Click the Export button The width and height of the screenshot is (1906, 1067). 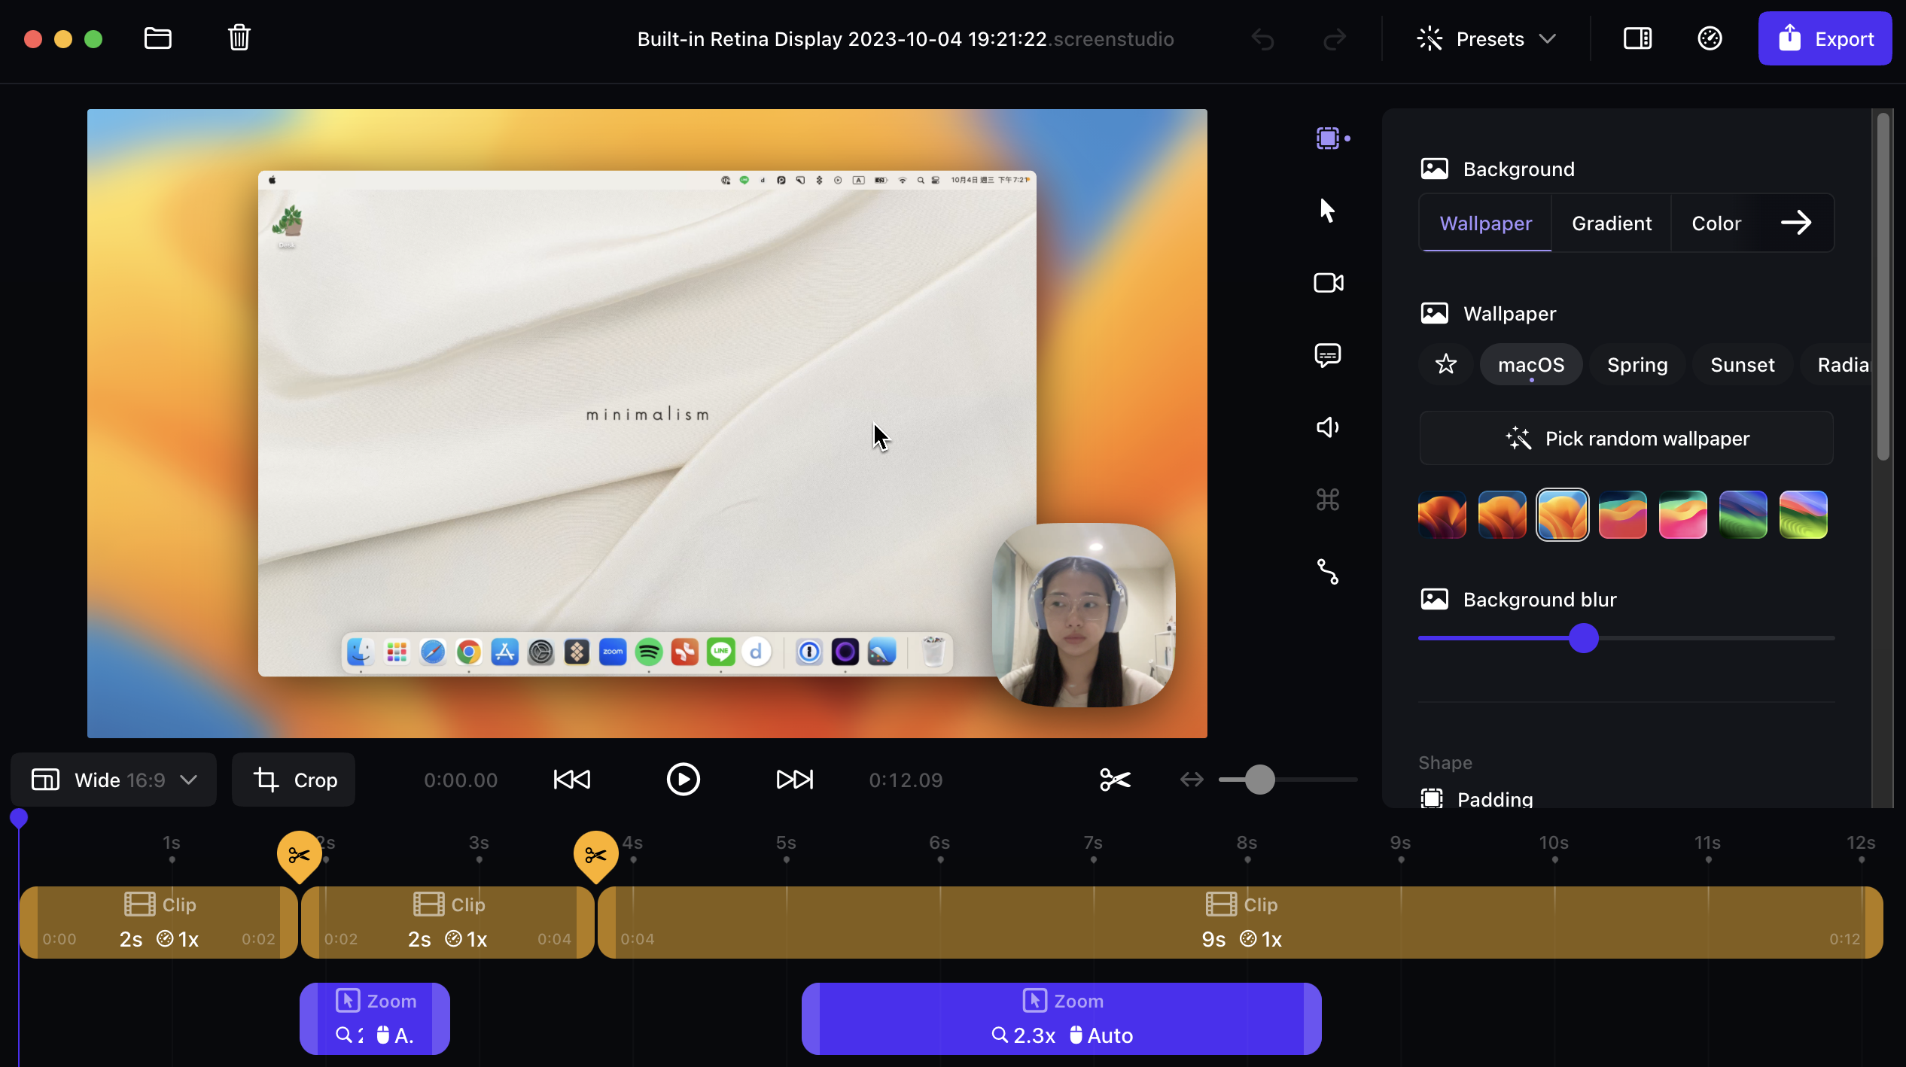coord(1825,39)
